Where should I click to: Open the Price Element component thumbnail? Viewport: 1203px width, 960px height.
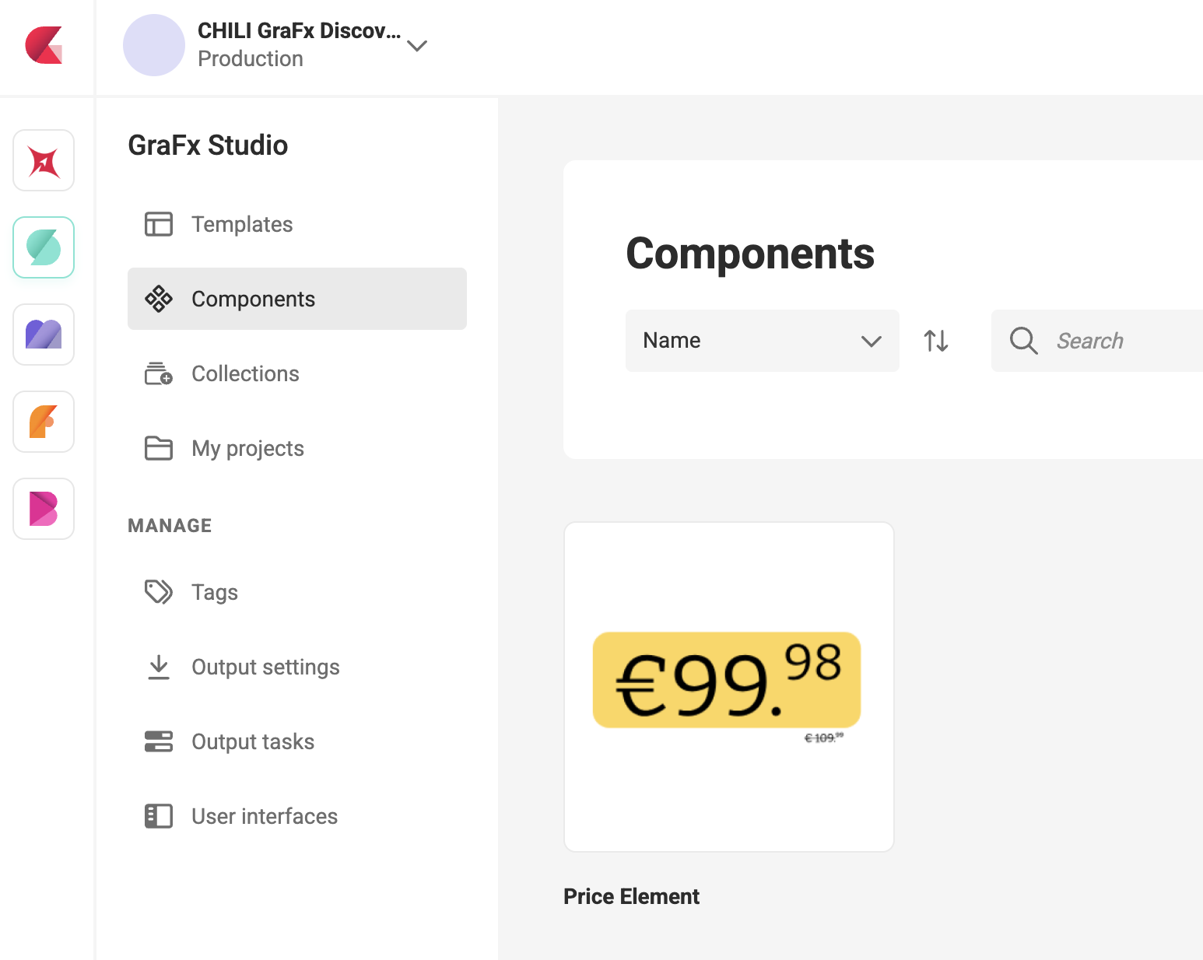click(x=728, y=685)
